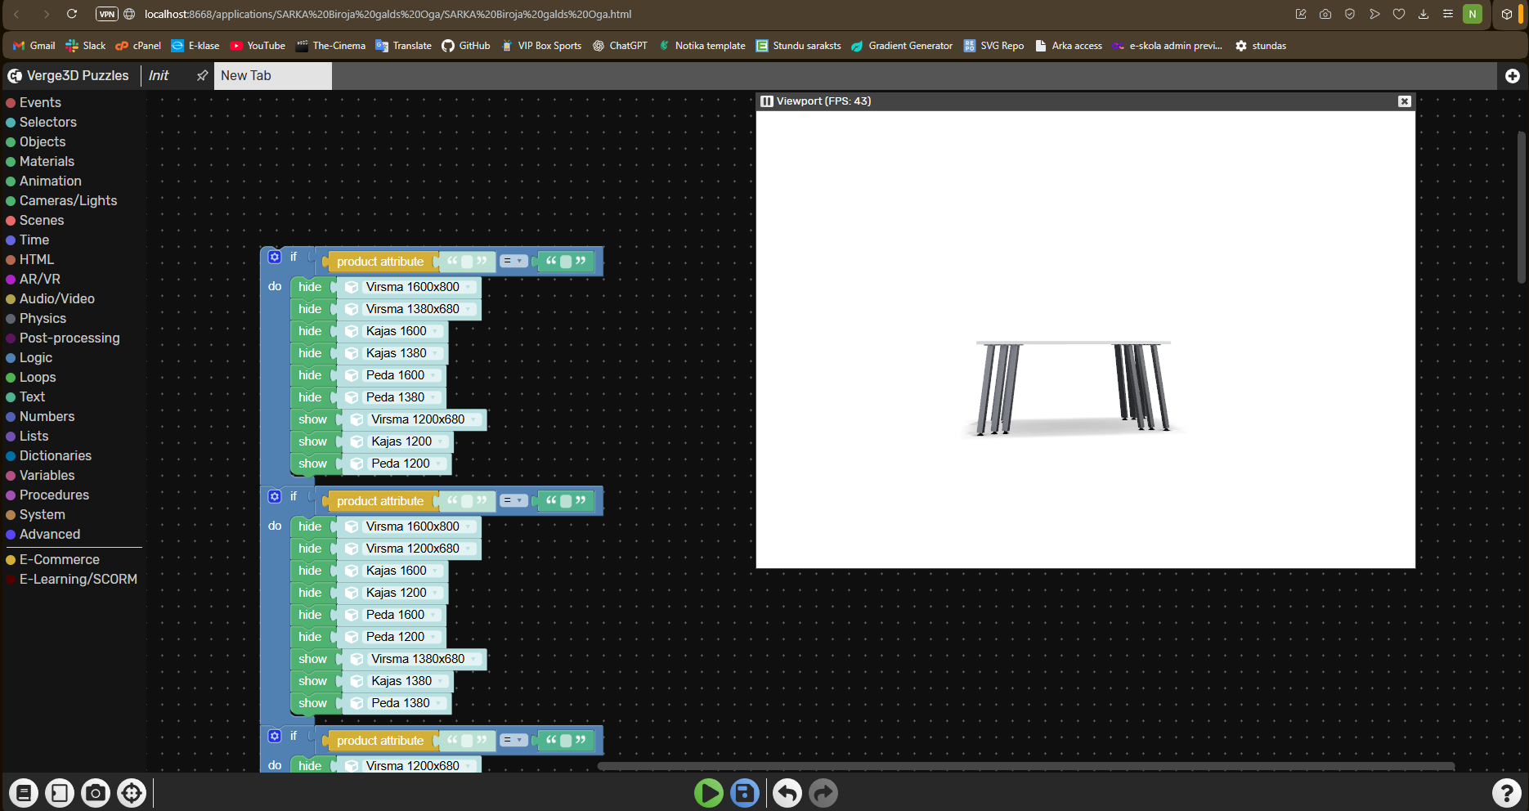Open the E-Commerce puzzle category
This screenshot has width=1529, height=811.
tap(59, 560)
